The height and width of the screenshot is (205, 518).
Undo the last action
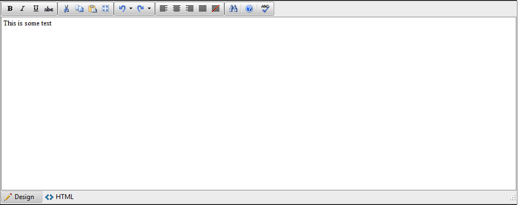click(122, 9)
